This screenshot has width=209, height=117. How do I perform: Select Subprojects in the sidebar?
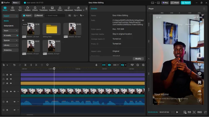tap(9, 26)
